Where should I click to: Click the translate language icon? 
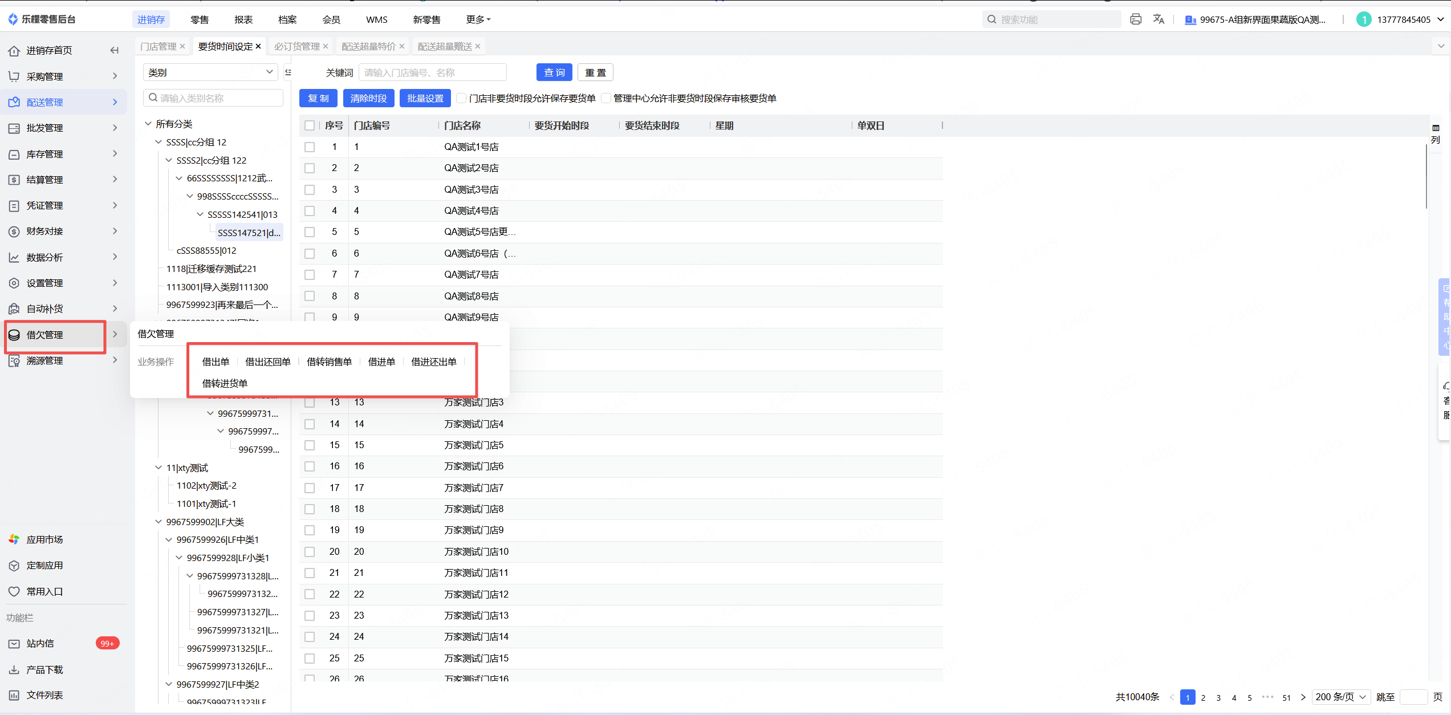tap(1158, 19)
